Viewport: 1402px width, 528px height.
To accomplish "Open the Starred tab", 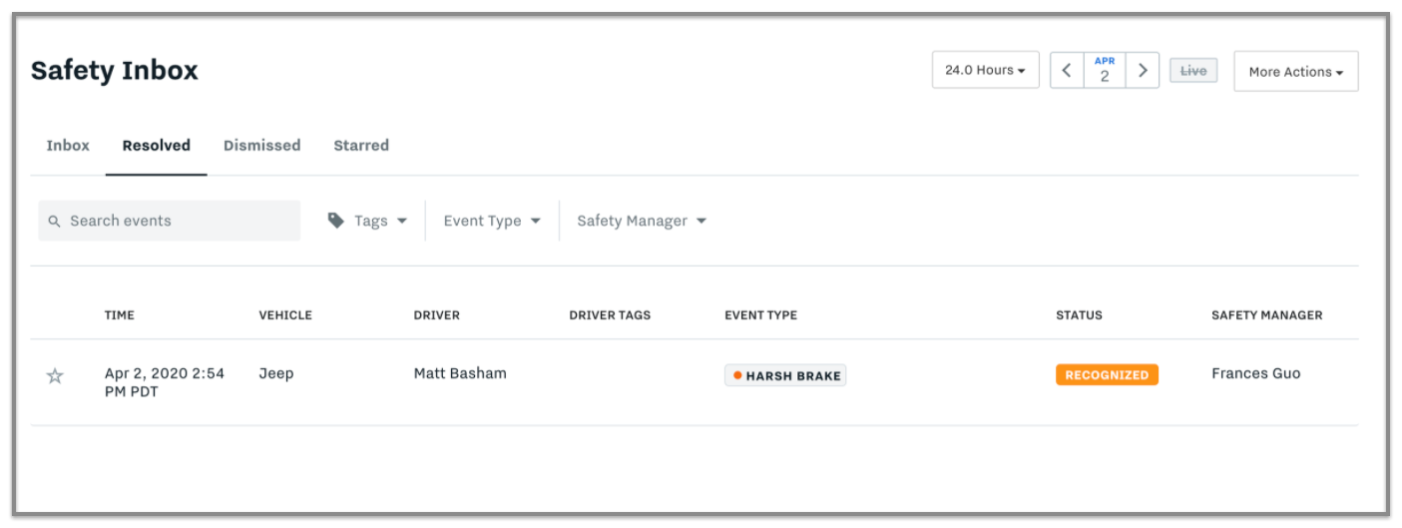I will tap(361, 145).
